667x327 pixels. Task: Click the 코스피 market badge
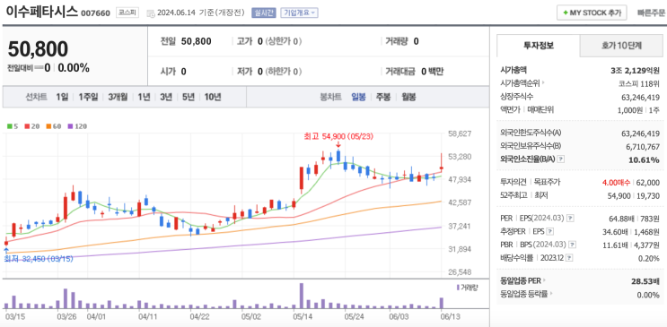(127, 13)
